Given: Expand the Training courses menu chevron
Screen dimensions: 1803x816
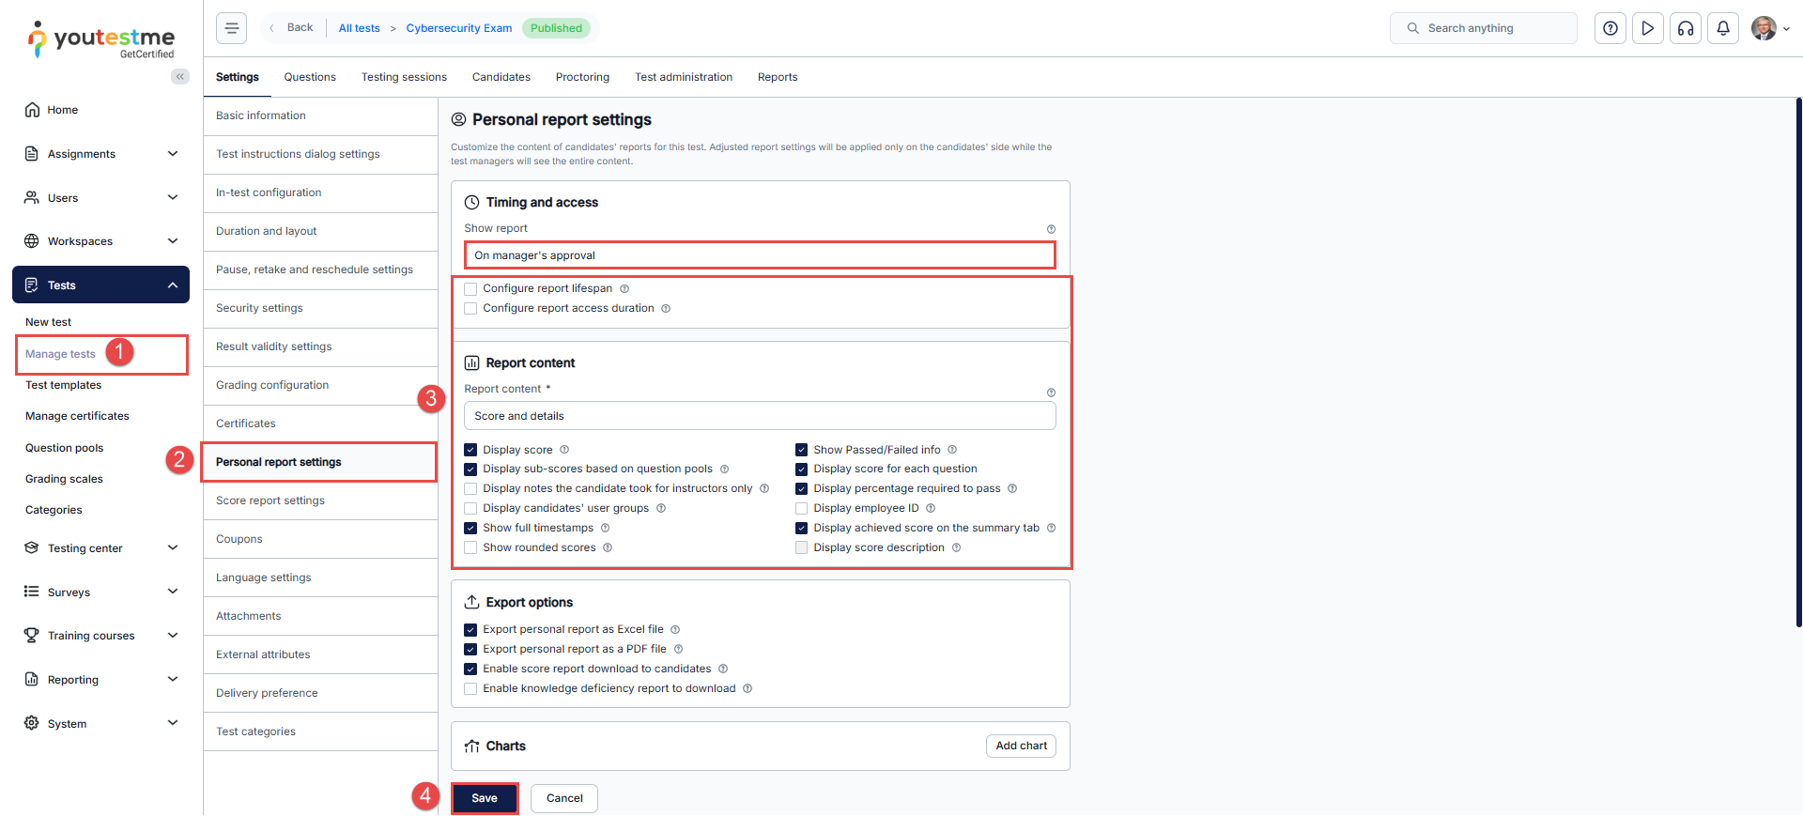Looking at the screenshot, I should pyautogui.click(x=173, y=636).
